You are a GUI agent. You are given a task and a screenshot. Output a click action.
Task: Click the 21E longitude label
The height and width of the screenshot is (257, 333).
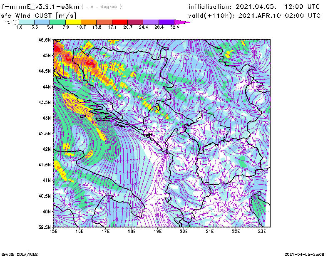[210, 231]
